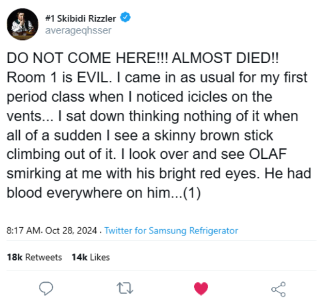
Task: View the 18k Retweets list
Action: coord(34,257)
